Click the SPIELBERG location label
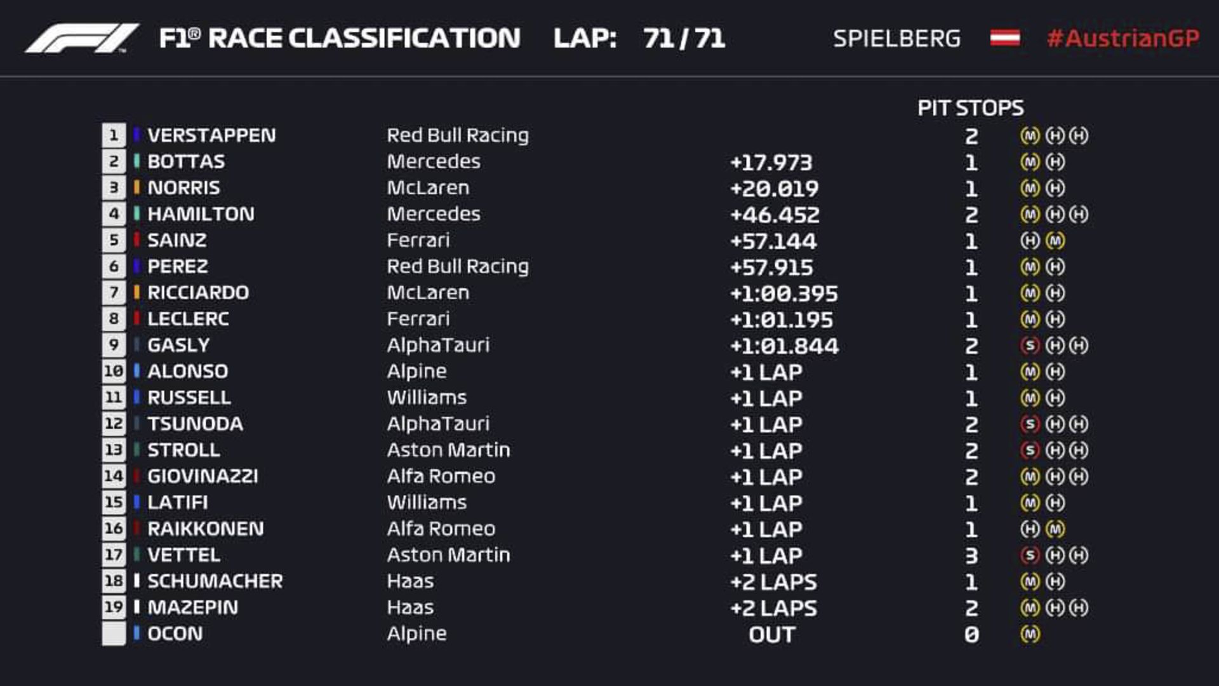Screen dimensions: 1219x686 pyautogui.click(x=896, y=39)
